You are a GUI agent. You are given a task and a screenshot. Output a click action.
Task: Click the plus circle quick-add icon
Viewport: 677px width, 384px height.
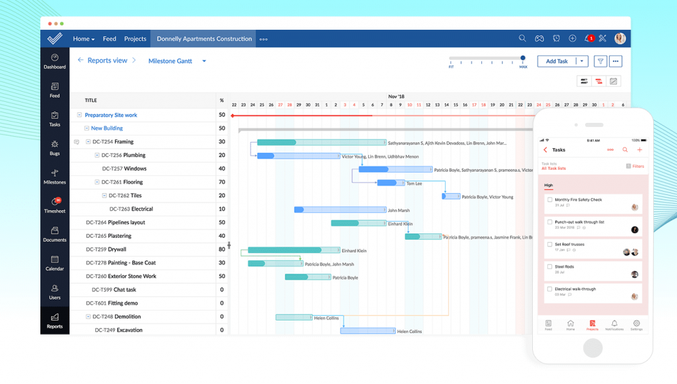[573, 38]
